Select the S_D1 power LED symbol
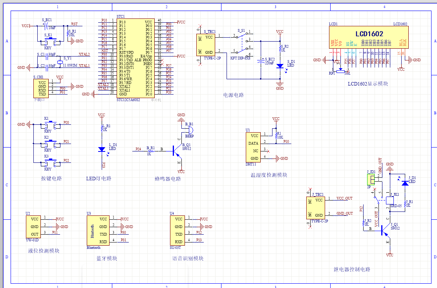Image resolution: width=437 pixels, height=288 pixels. point(280,66)
